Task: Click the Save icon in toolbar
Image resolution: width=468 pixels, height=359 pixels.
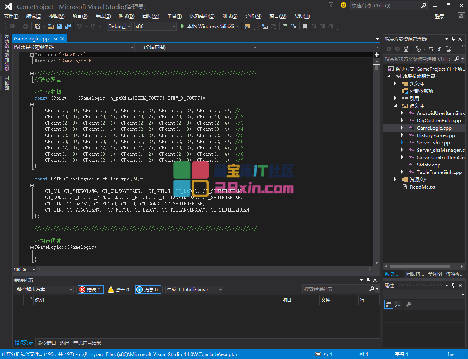Action: click(59, 26)
